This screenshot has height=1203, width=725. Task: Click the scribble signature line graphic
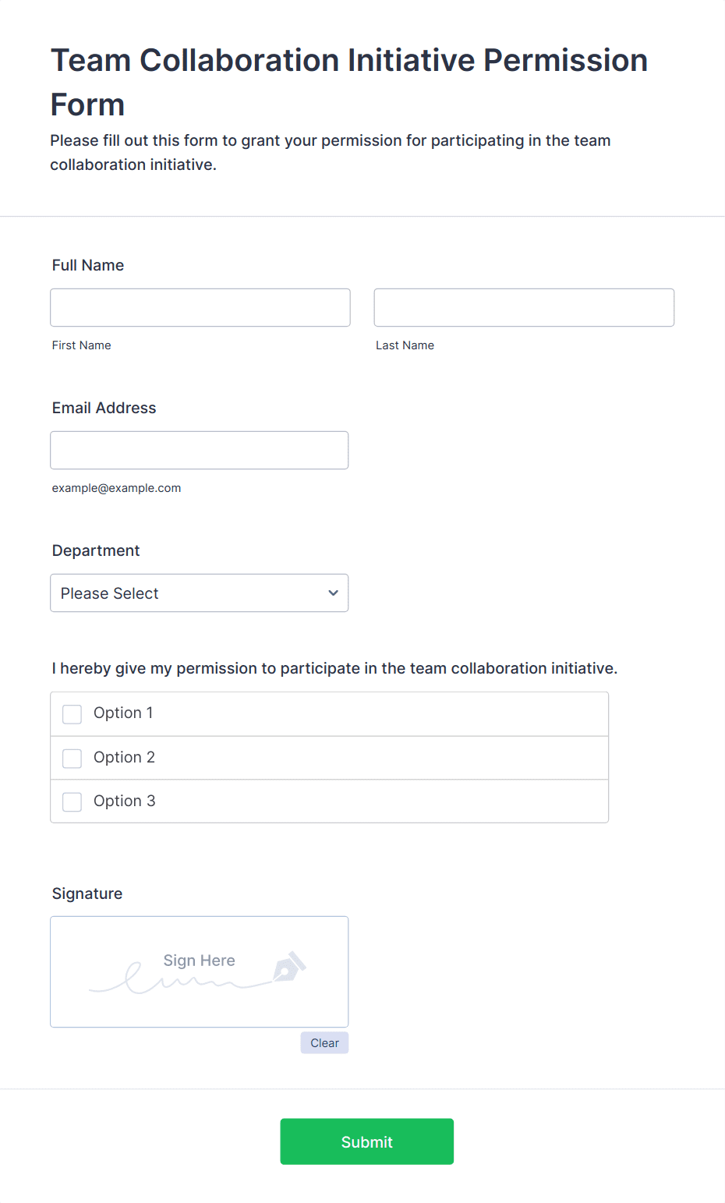click(x=181, y=978)
